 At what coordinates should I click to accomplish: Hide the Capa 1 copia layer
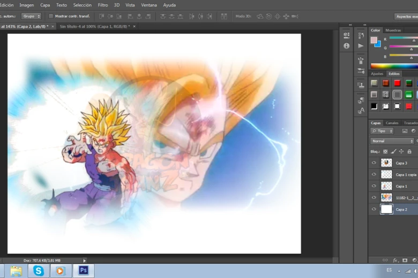[x=374, y=174]
